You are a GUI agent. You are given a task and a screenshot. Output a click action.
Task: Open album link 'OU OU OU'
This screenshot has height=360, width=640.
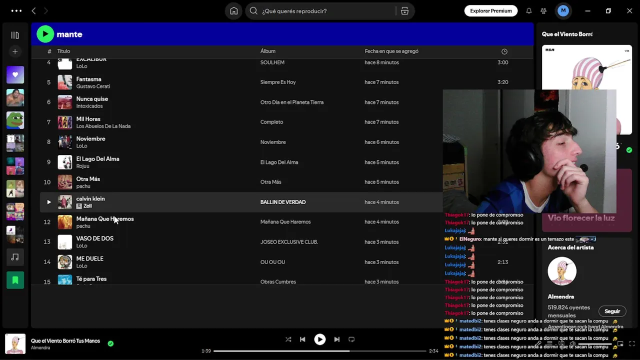pyautogui.click(x=272, y=262)
